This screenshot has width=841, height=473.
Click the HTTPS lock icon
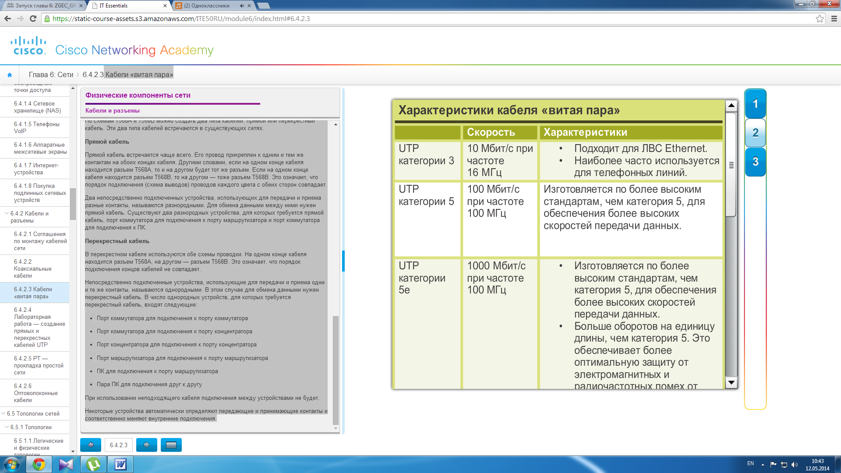click(47, 19)
